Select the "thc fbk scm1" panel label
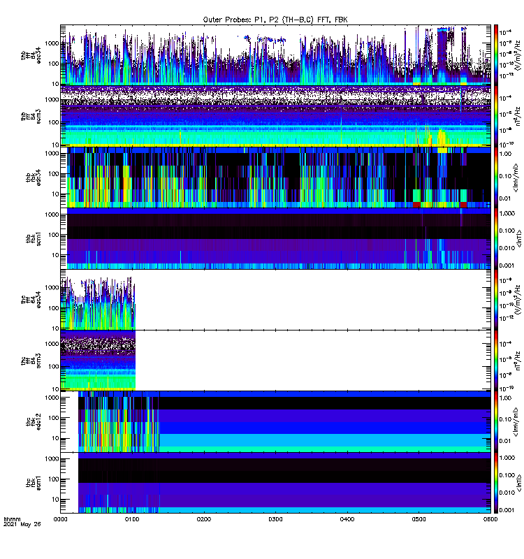This screenshot has height=559, width=524. pyautogui.click(x=33, y=483)
